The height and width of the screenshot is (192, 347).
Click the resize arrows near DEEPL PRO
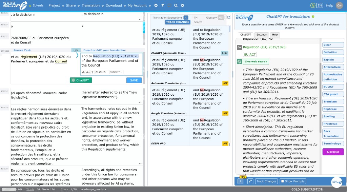[229, 145]
